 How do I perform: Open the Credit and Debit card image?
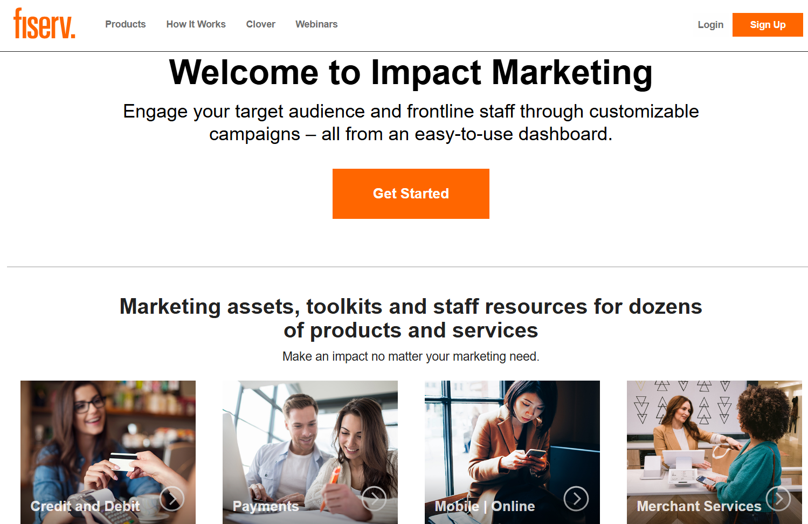click(x=108, y=452)
